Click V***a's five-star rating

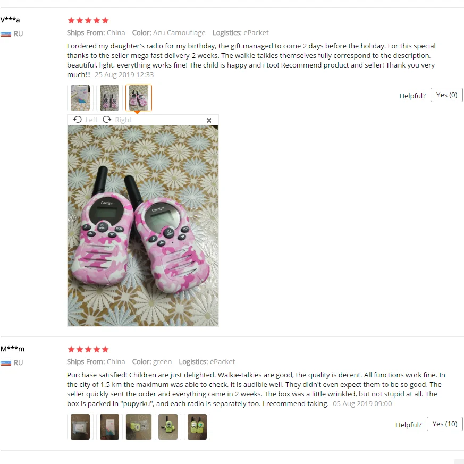click(88, 20)
